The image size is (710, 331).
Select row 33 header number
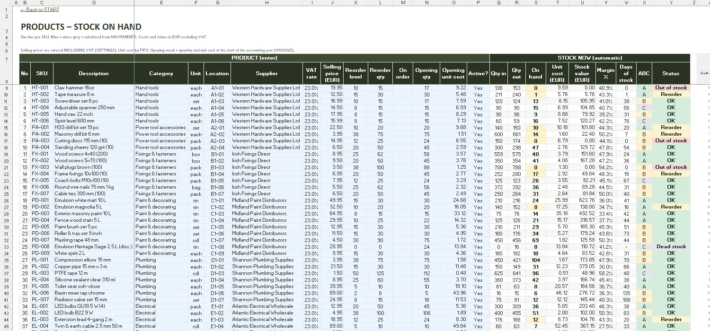(x=7, y=247)
